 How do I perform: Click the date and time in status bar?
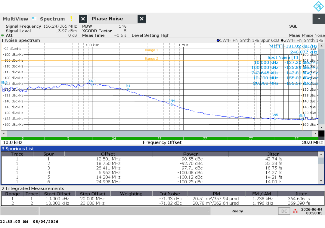312,211
